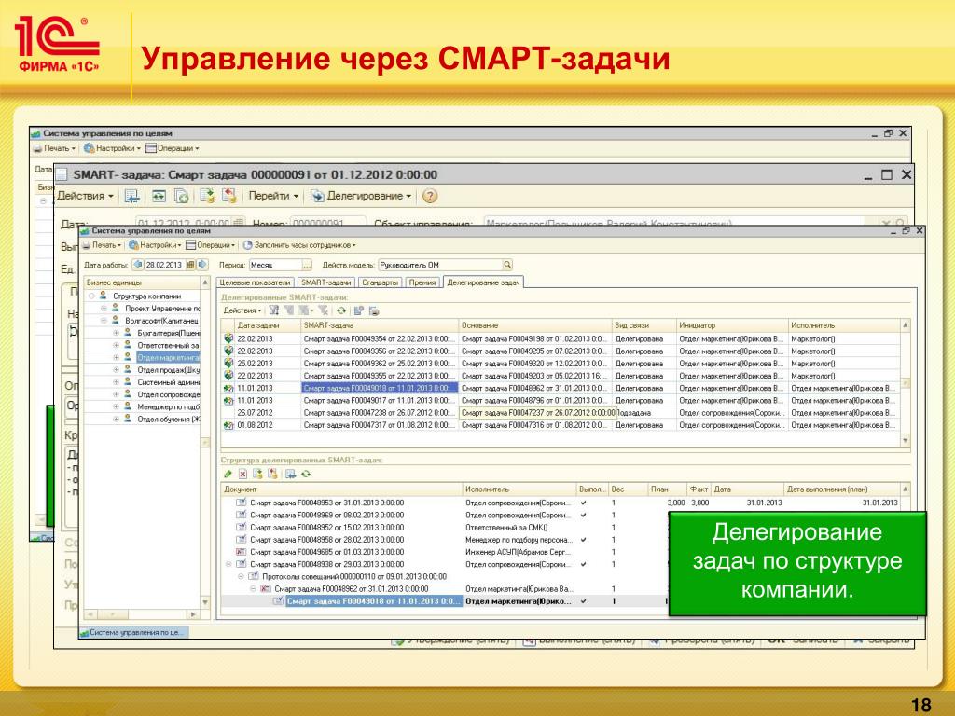Step the Дата работы forward with right arrow
The height and width of the screenshot is (716, 955).
click(202, 265)
